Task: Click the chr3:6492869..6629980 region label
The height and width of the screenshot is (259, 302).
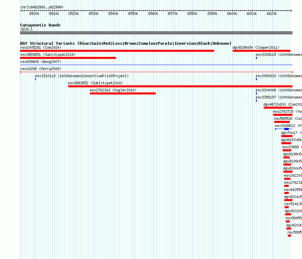Action: [x=42, y=7]
